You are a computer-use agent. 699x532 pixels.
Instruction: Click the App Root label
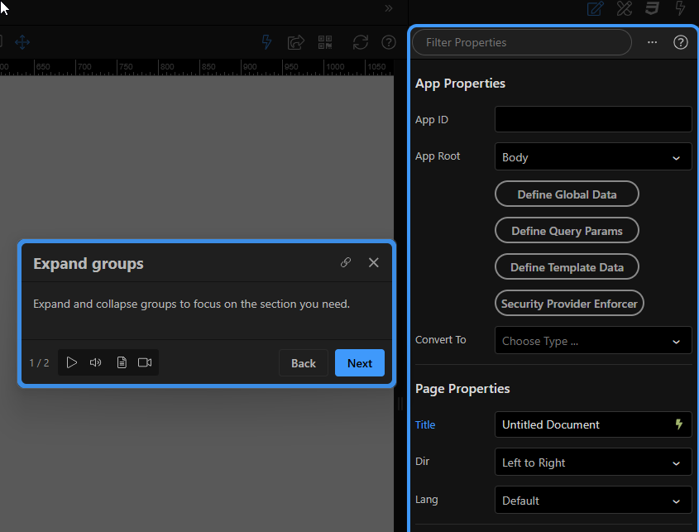438,156
